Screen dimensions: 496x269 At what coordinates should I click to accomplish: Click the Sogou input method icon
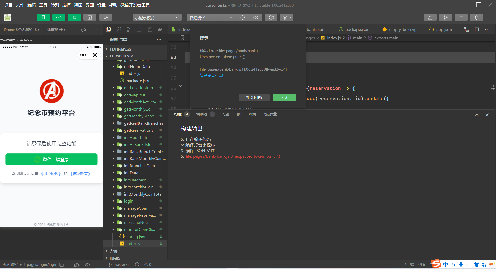click(436, 264)
